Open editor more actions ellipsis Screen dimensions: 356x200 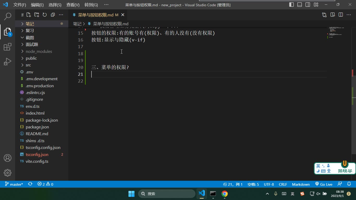(349, 15)
